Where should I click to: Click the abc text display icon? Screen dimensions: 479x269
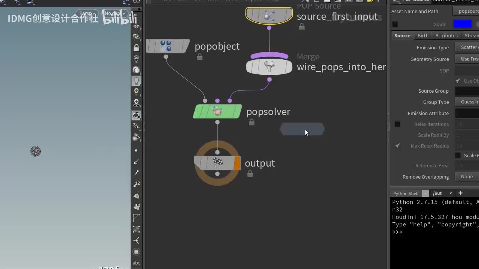pyautogui.click(x=136, y=263)
